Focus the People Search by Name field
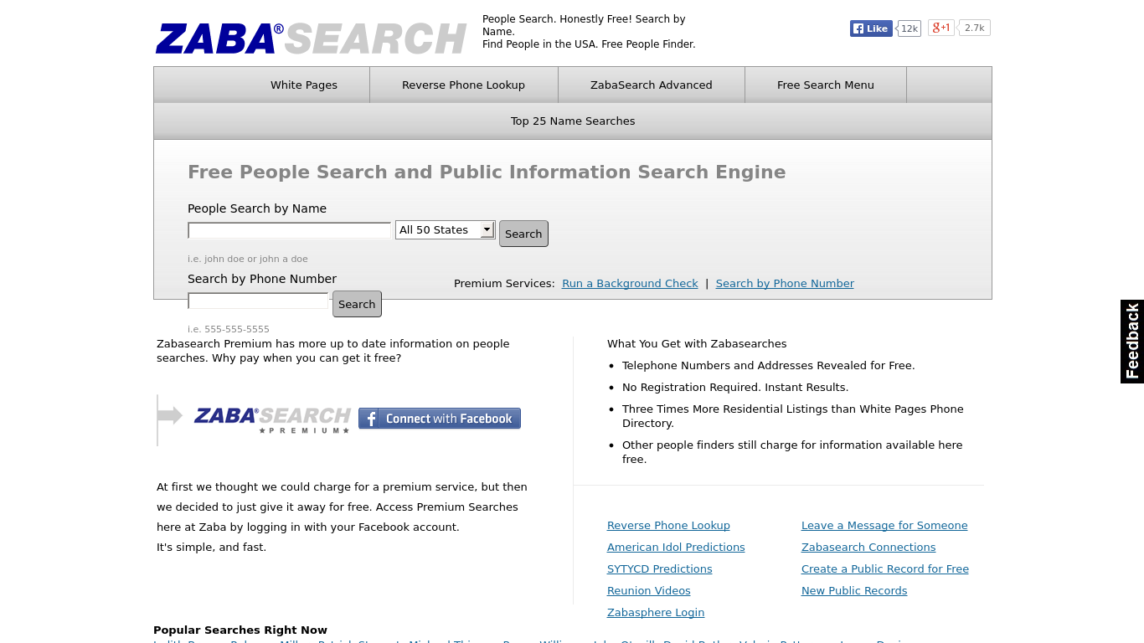This screenshot has height=643, width=1144. (x=289, y=230)
